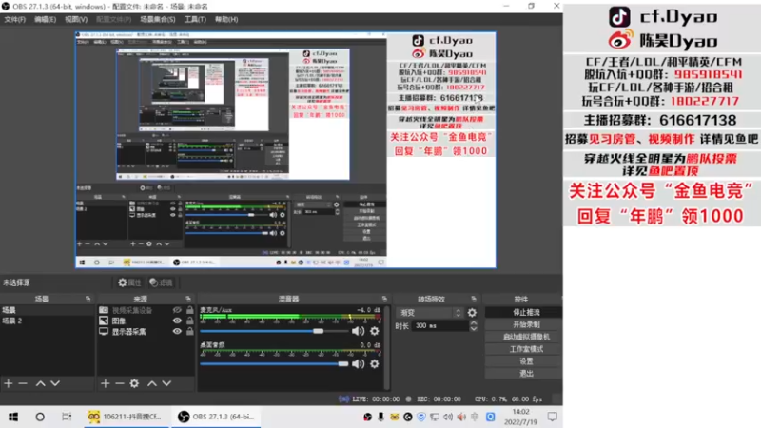Image resolution: width=761 pixels, height=428 pixels.
Task: Click camera icon of 视频采集设备 source
Action: pyautogui.click(x=104, y=310)
